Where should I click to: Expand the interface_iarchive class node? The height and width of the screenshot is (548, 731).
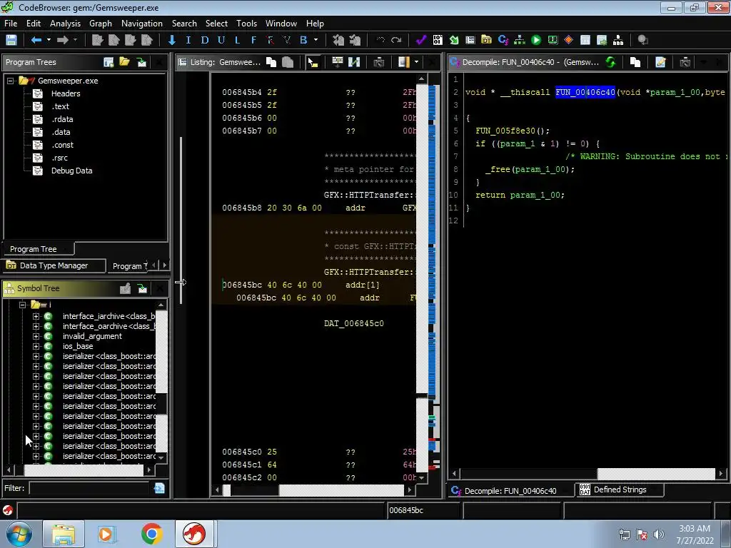(x=36, y=316)
